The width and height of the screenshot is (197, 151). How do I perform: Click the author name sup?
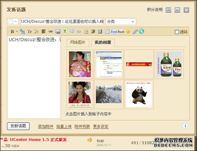coord(100,141)
